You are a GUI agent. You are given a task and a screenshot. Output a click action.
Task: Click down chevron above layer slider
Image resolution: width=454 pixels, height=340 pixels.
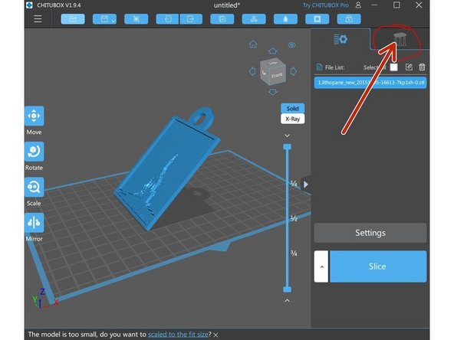[x=287, y=136]
